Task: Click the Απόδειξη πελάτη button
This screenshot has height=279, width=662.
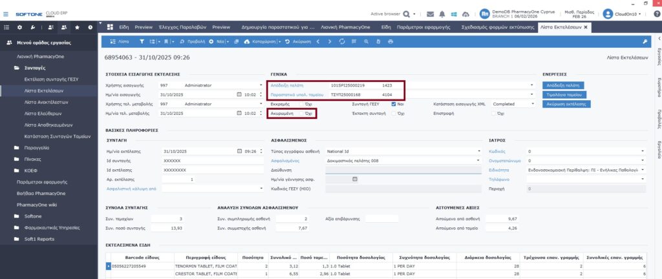Action: pos(564,85)
